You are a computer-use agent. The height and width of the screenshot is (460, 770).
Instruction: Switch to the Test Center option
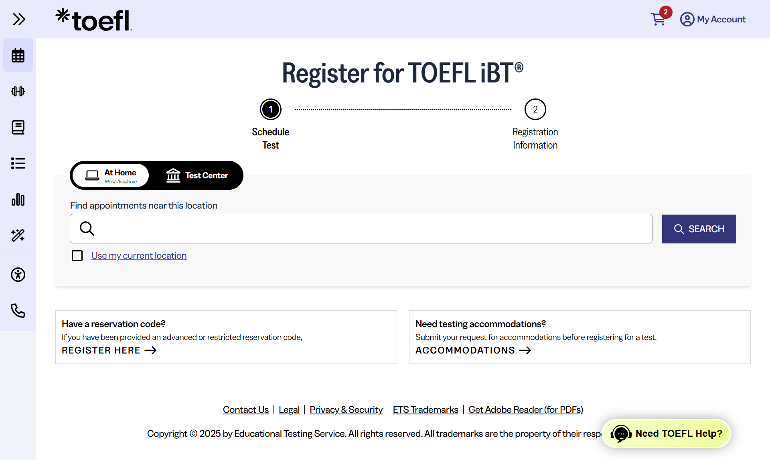(197, 175)
